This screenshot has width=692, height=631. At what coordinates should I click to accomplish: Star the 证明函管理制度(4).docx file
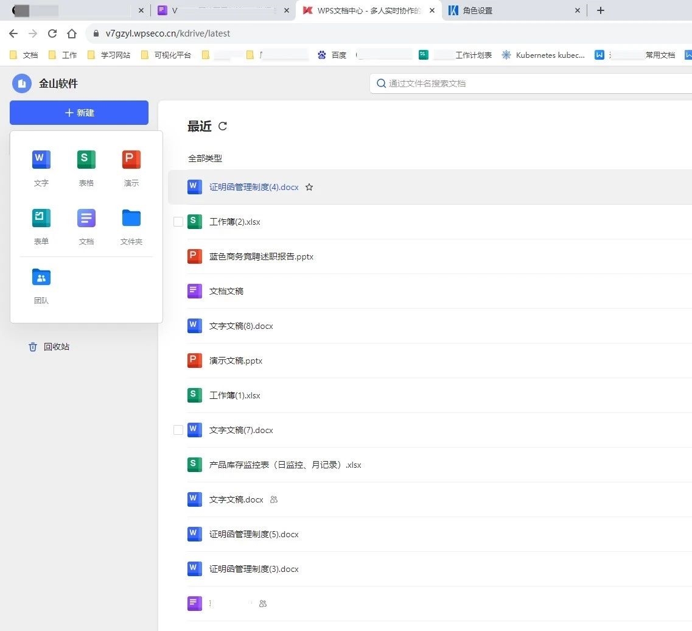coord(309,187)
